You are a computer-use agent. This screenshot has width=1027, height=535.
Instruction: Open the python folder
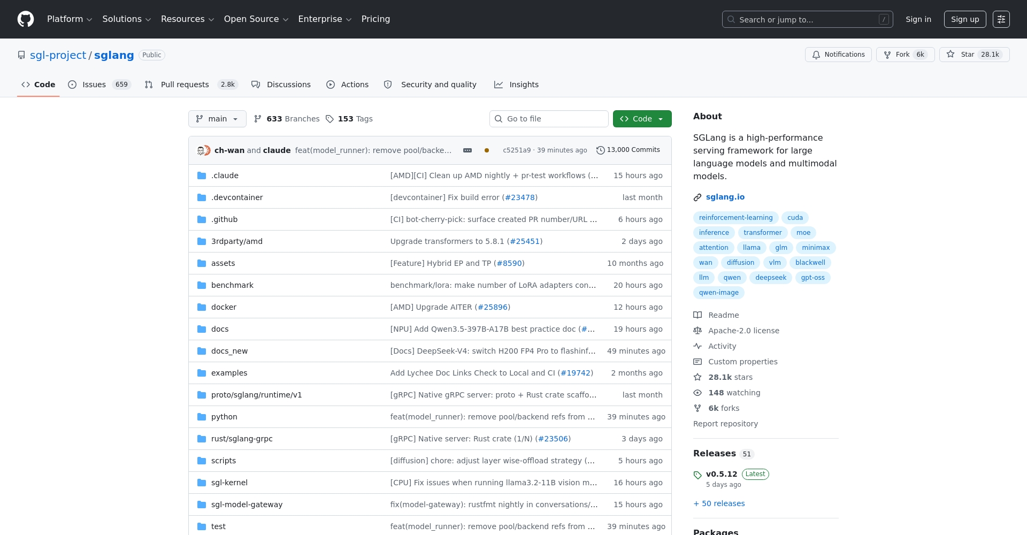224,417
